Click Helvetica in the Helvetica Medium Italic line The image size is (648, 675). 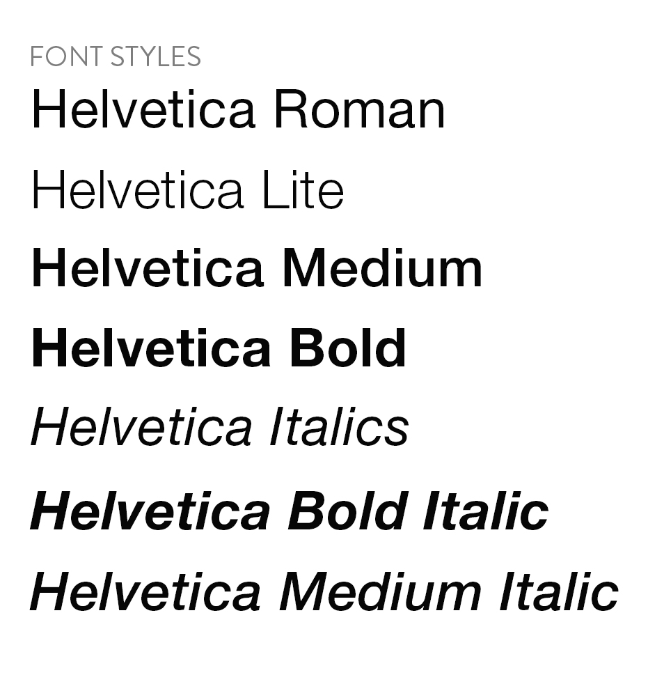pyautogui.click(x=146, y=591)
